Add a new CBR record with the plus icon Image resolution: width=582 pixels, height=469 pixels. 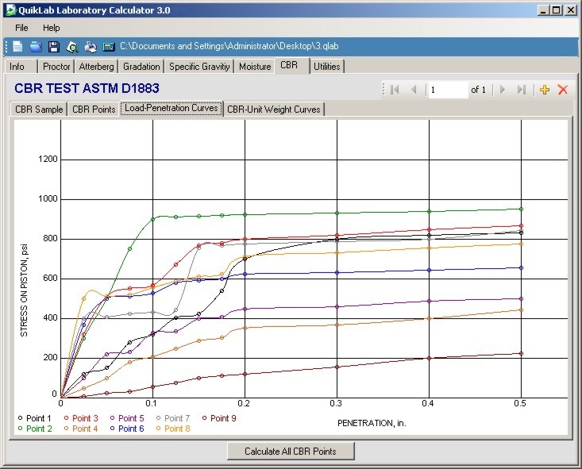click(x=544, y=90)
